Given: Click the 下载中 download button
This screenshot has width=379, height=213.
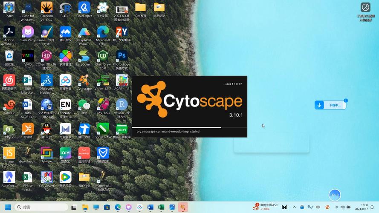Looking at the screenshot, I should pos(330,105).
